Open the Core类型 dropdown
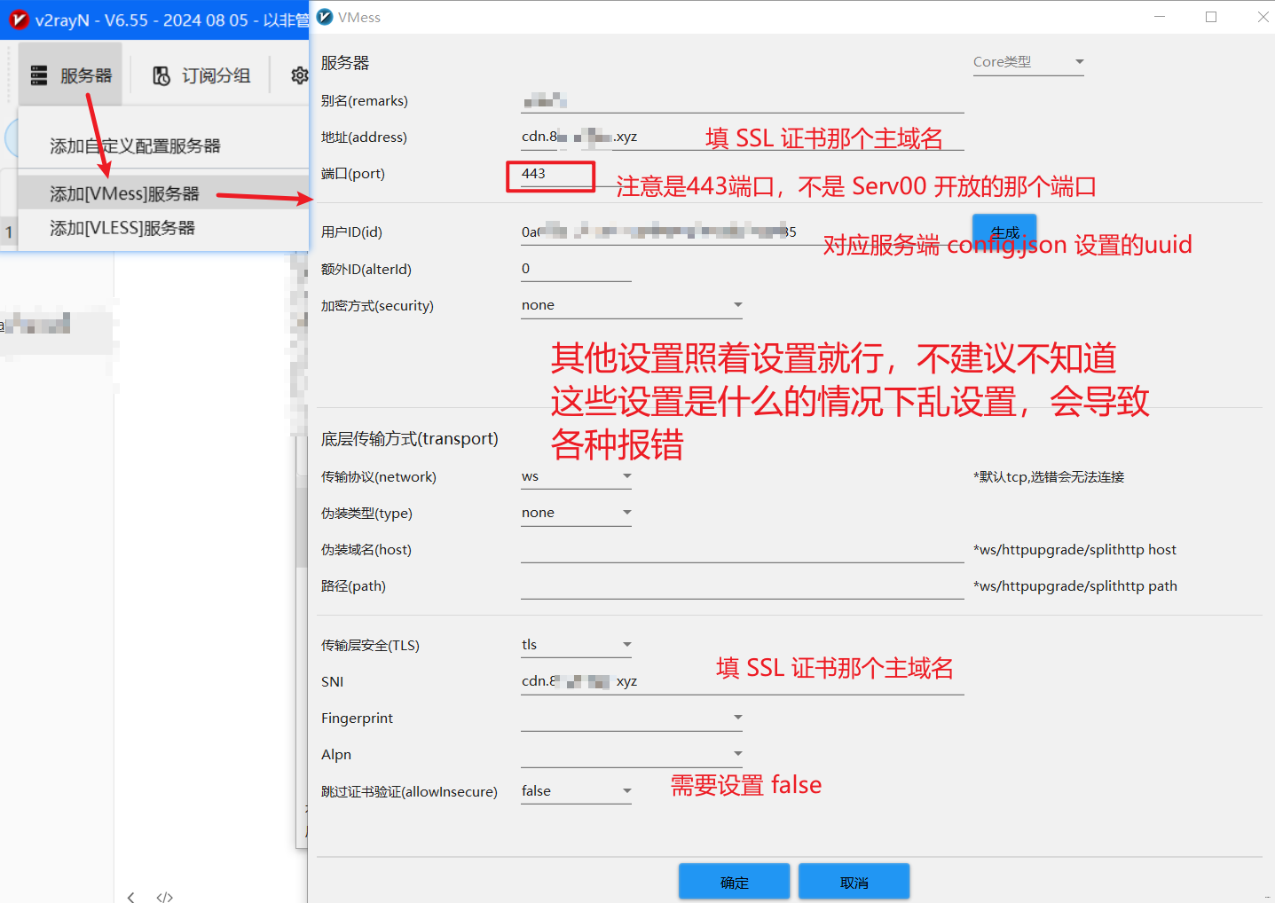 [1028, 62]
